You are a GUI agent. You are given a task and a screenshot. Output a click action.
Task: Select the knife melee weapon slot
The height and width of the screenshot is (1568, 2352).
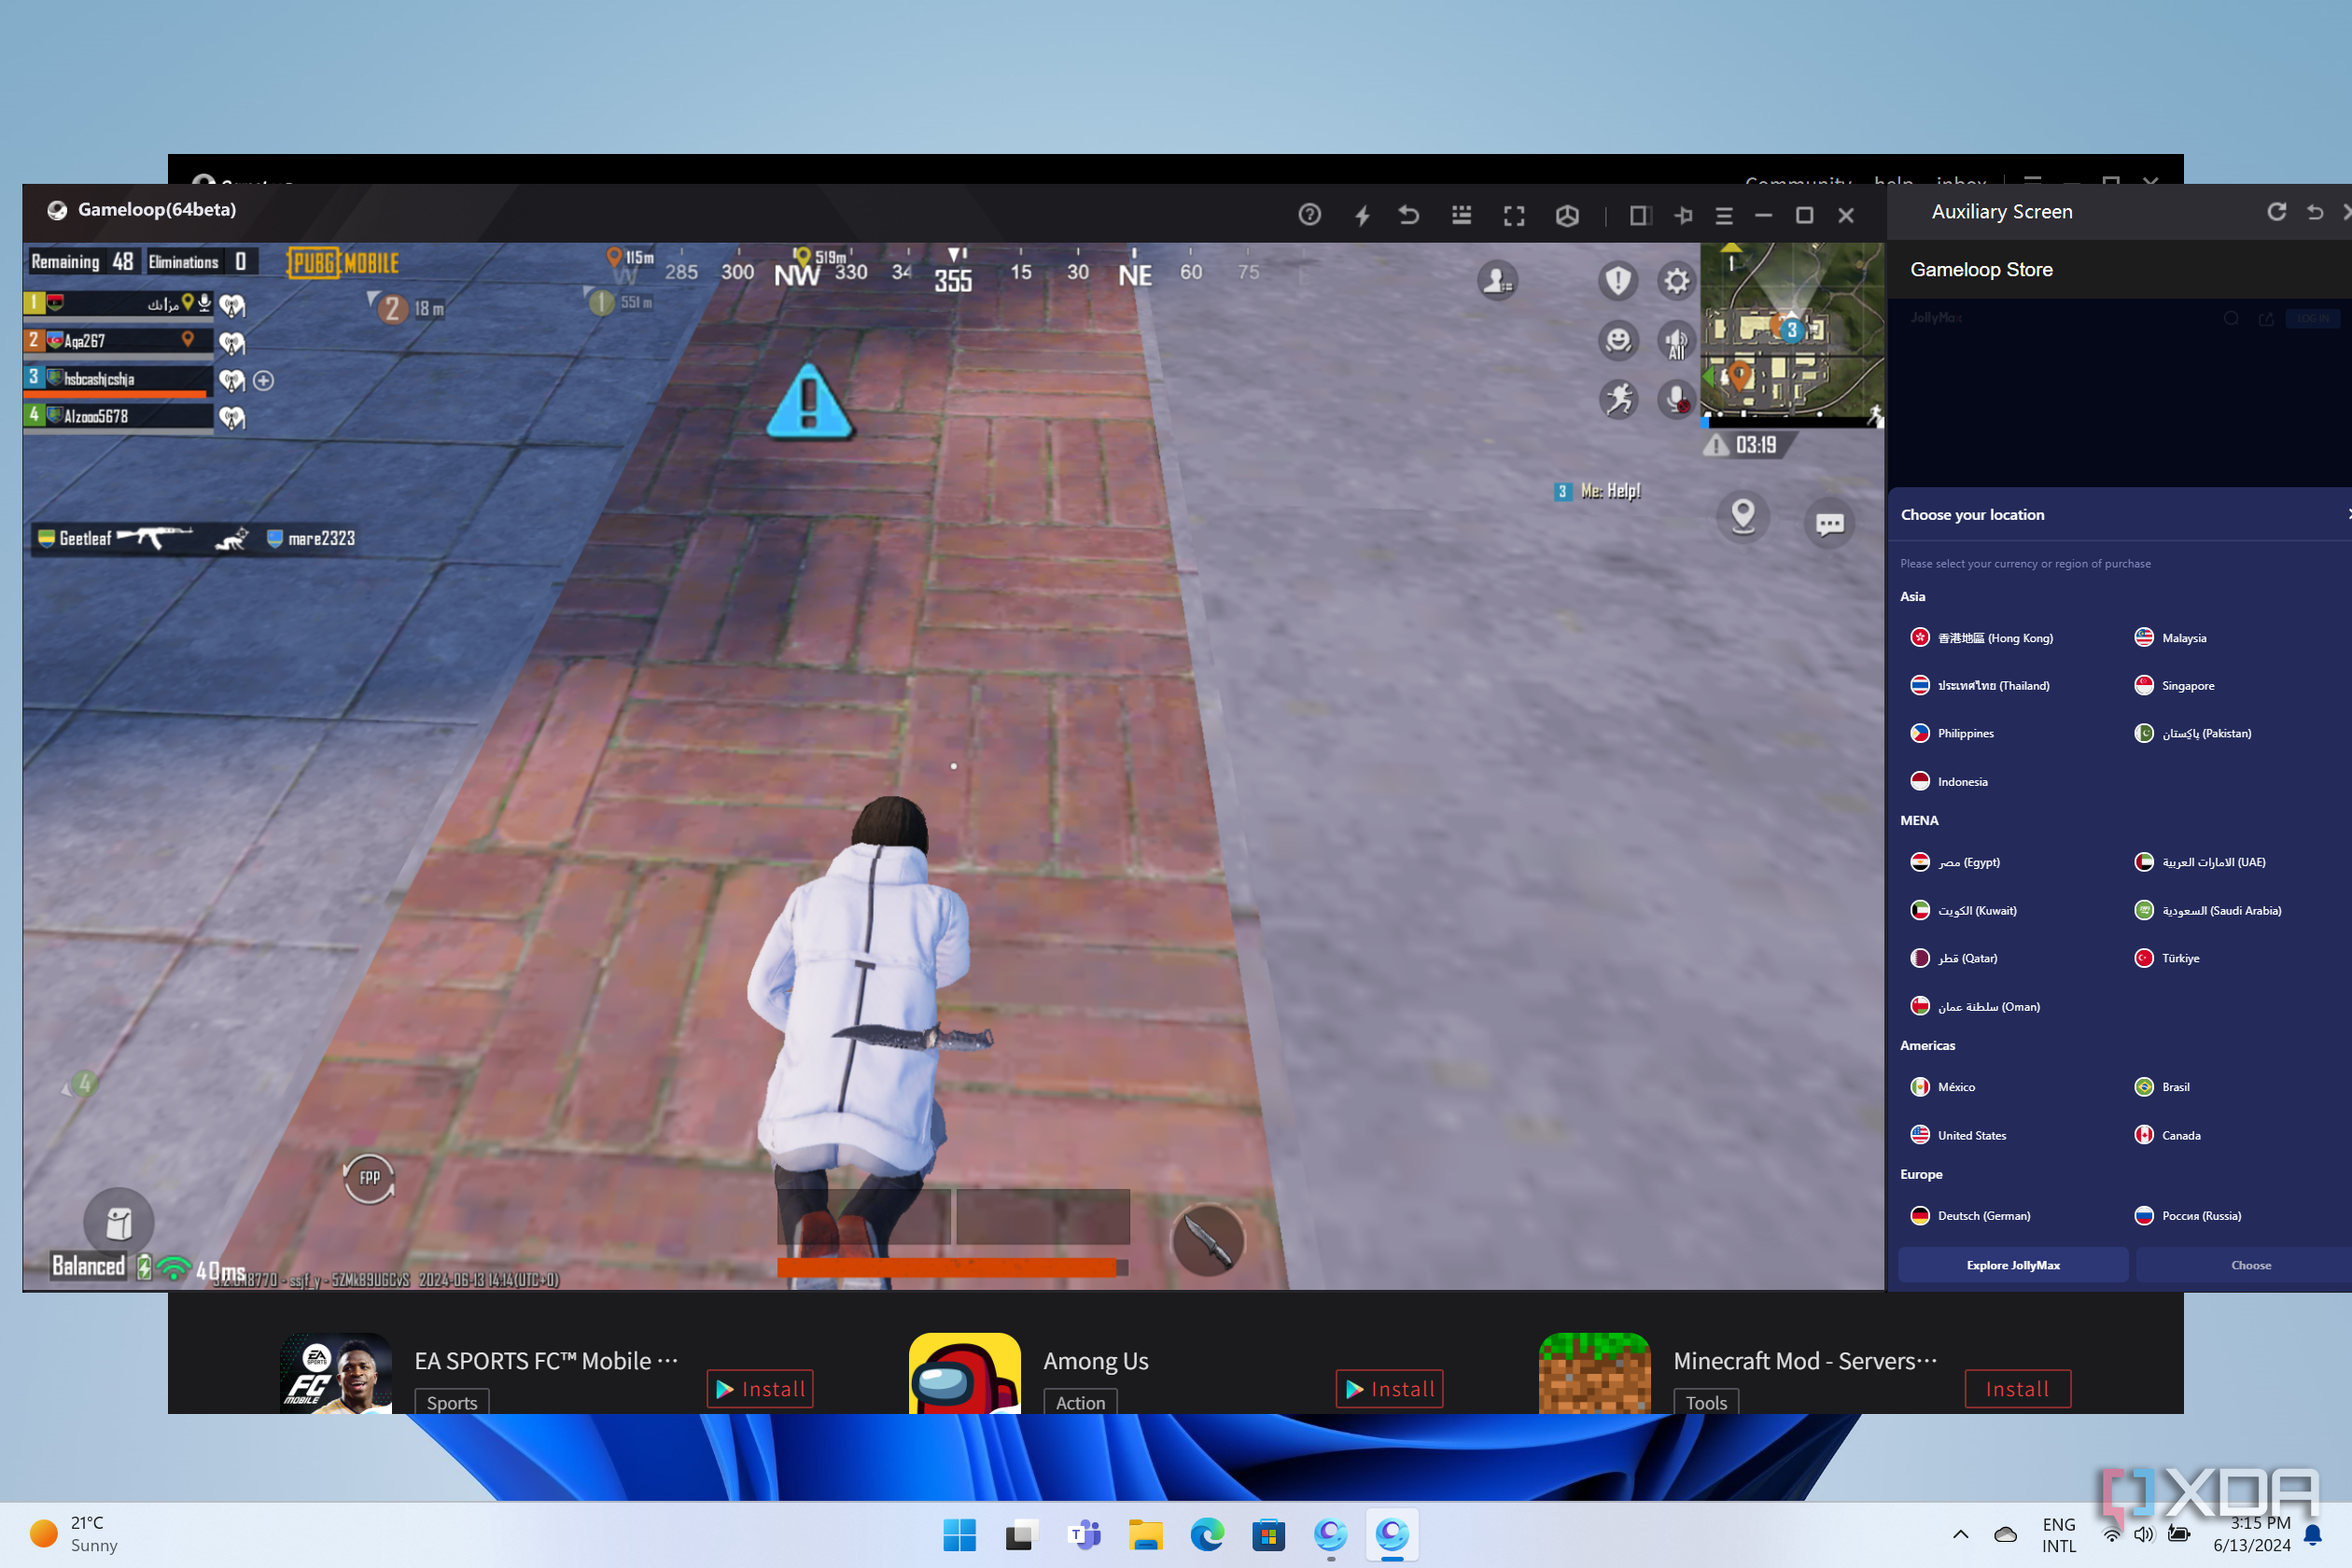click(x=1208, y=1240)
